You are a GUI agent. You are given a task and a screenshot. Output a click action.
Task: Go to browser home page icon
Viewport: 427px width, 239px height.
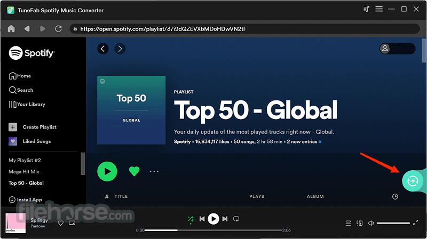(11, 29)
